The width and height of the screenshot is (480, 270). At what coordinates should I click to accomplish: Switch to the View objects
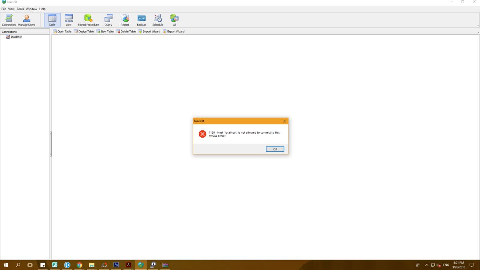[68, 20]
